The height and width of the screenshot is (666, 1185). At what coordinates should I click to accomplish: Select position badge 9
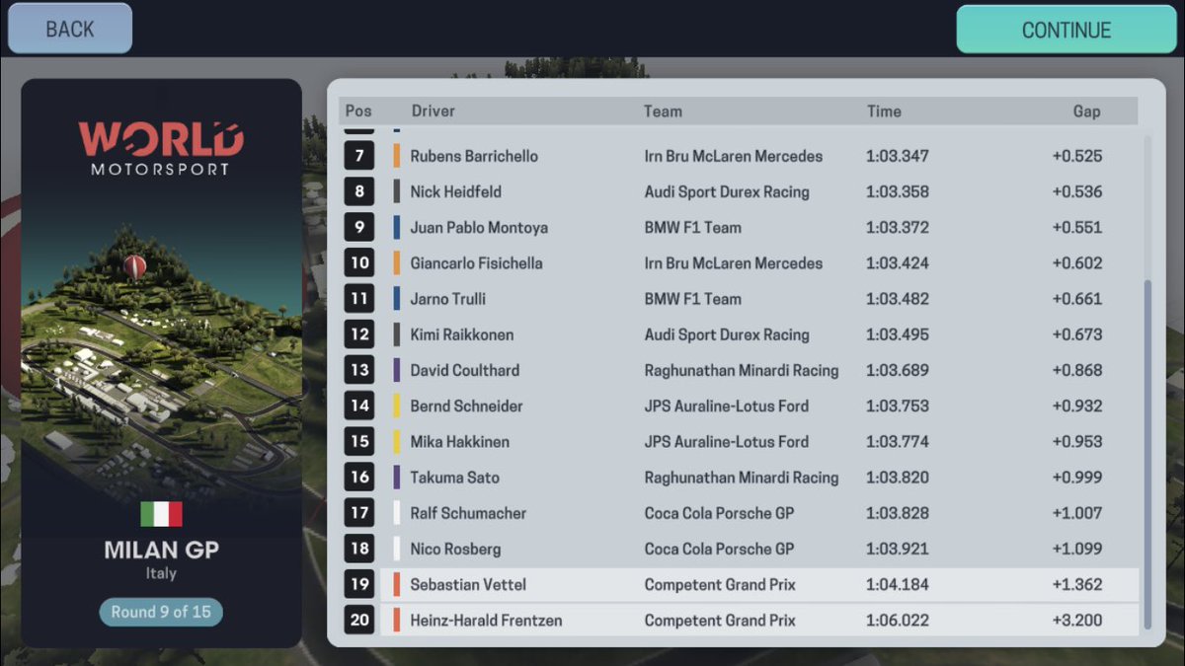(x=359, y=227)
